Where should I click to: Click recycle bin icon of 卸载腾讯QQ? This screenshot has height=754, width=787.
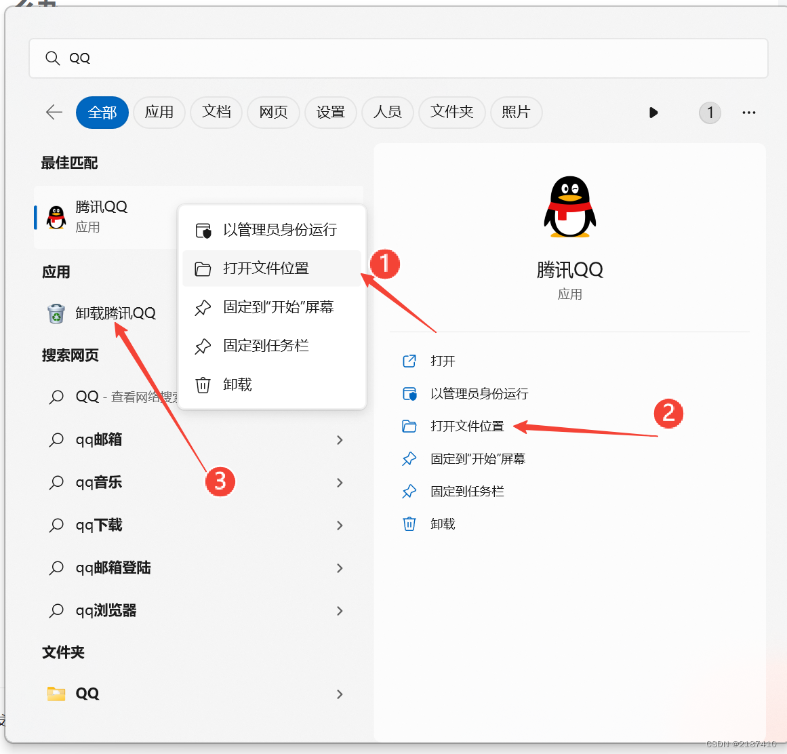pos(56,314)
